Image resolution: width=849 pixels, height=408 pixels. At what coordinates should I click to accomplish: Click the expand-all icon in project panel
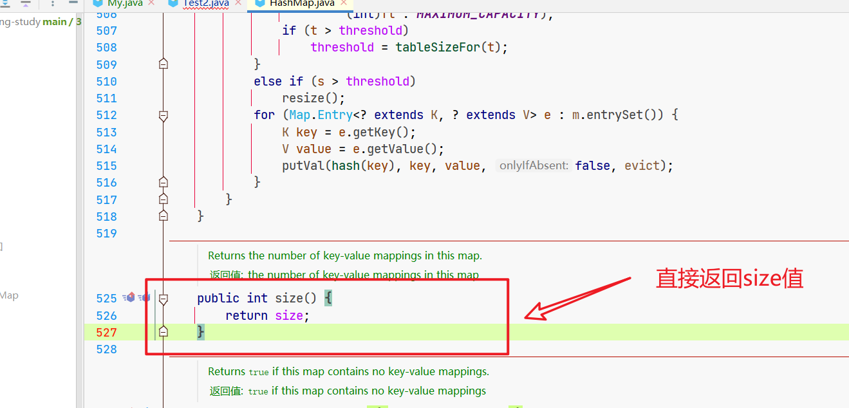(x=6, y=3)
